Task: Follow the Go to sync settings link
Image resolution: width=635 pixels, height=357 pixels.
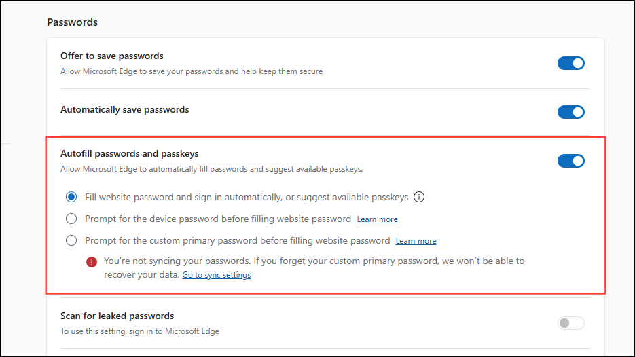Action: (217, 275)
